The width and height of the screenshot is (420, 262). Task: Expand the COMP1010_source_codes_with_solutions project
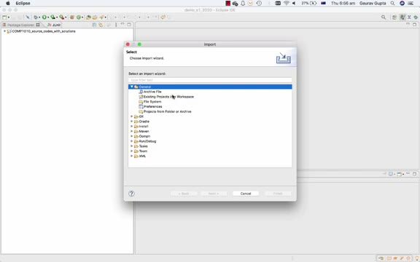[4, 31]
